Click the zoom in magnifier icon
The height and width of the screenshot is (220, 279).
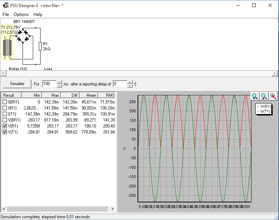click(255, 96)
